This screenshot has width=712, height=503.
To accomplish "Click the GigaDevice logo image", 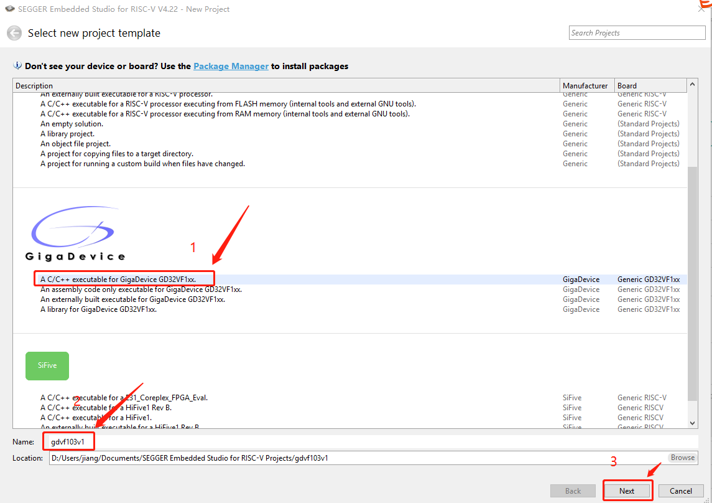I will [x=75, y=233].
